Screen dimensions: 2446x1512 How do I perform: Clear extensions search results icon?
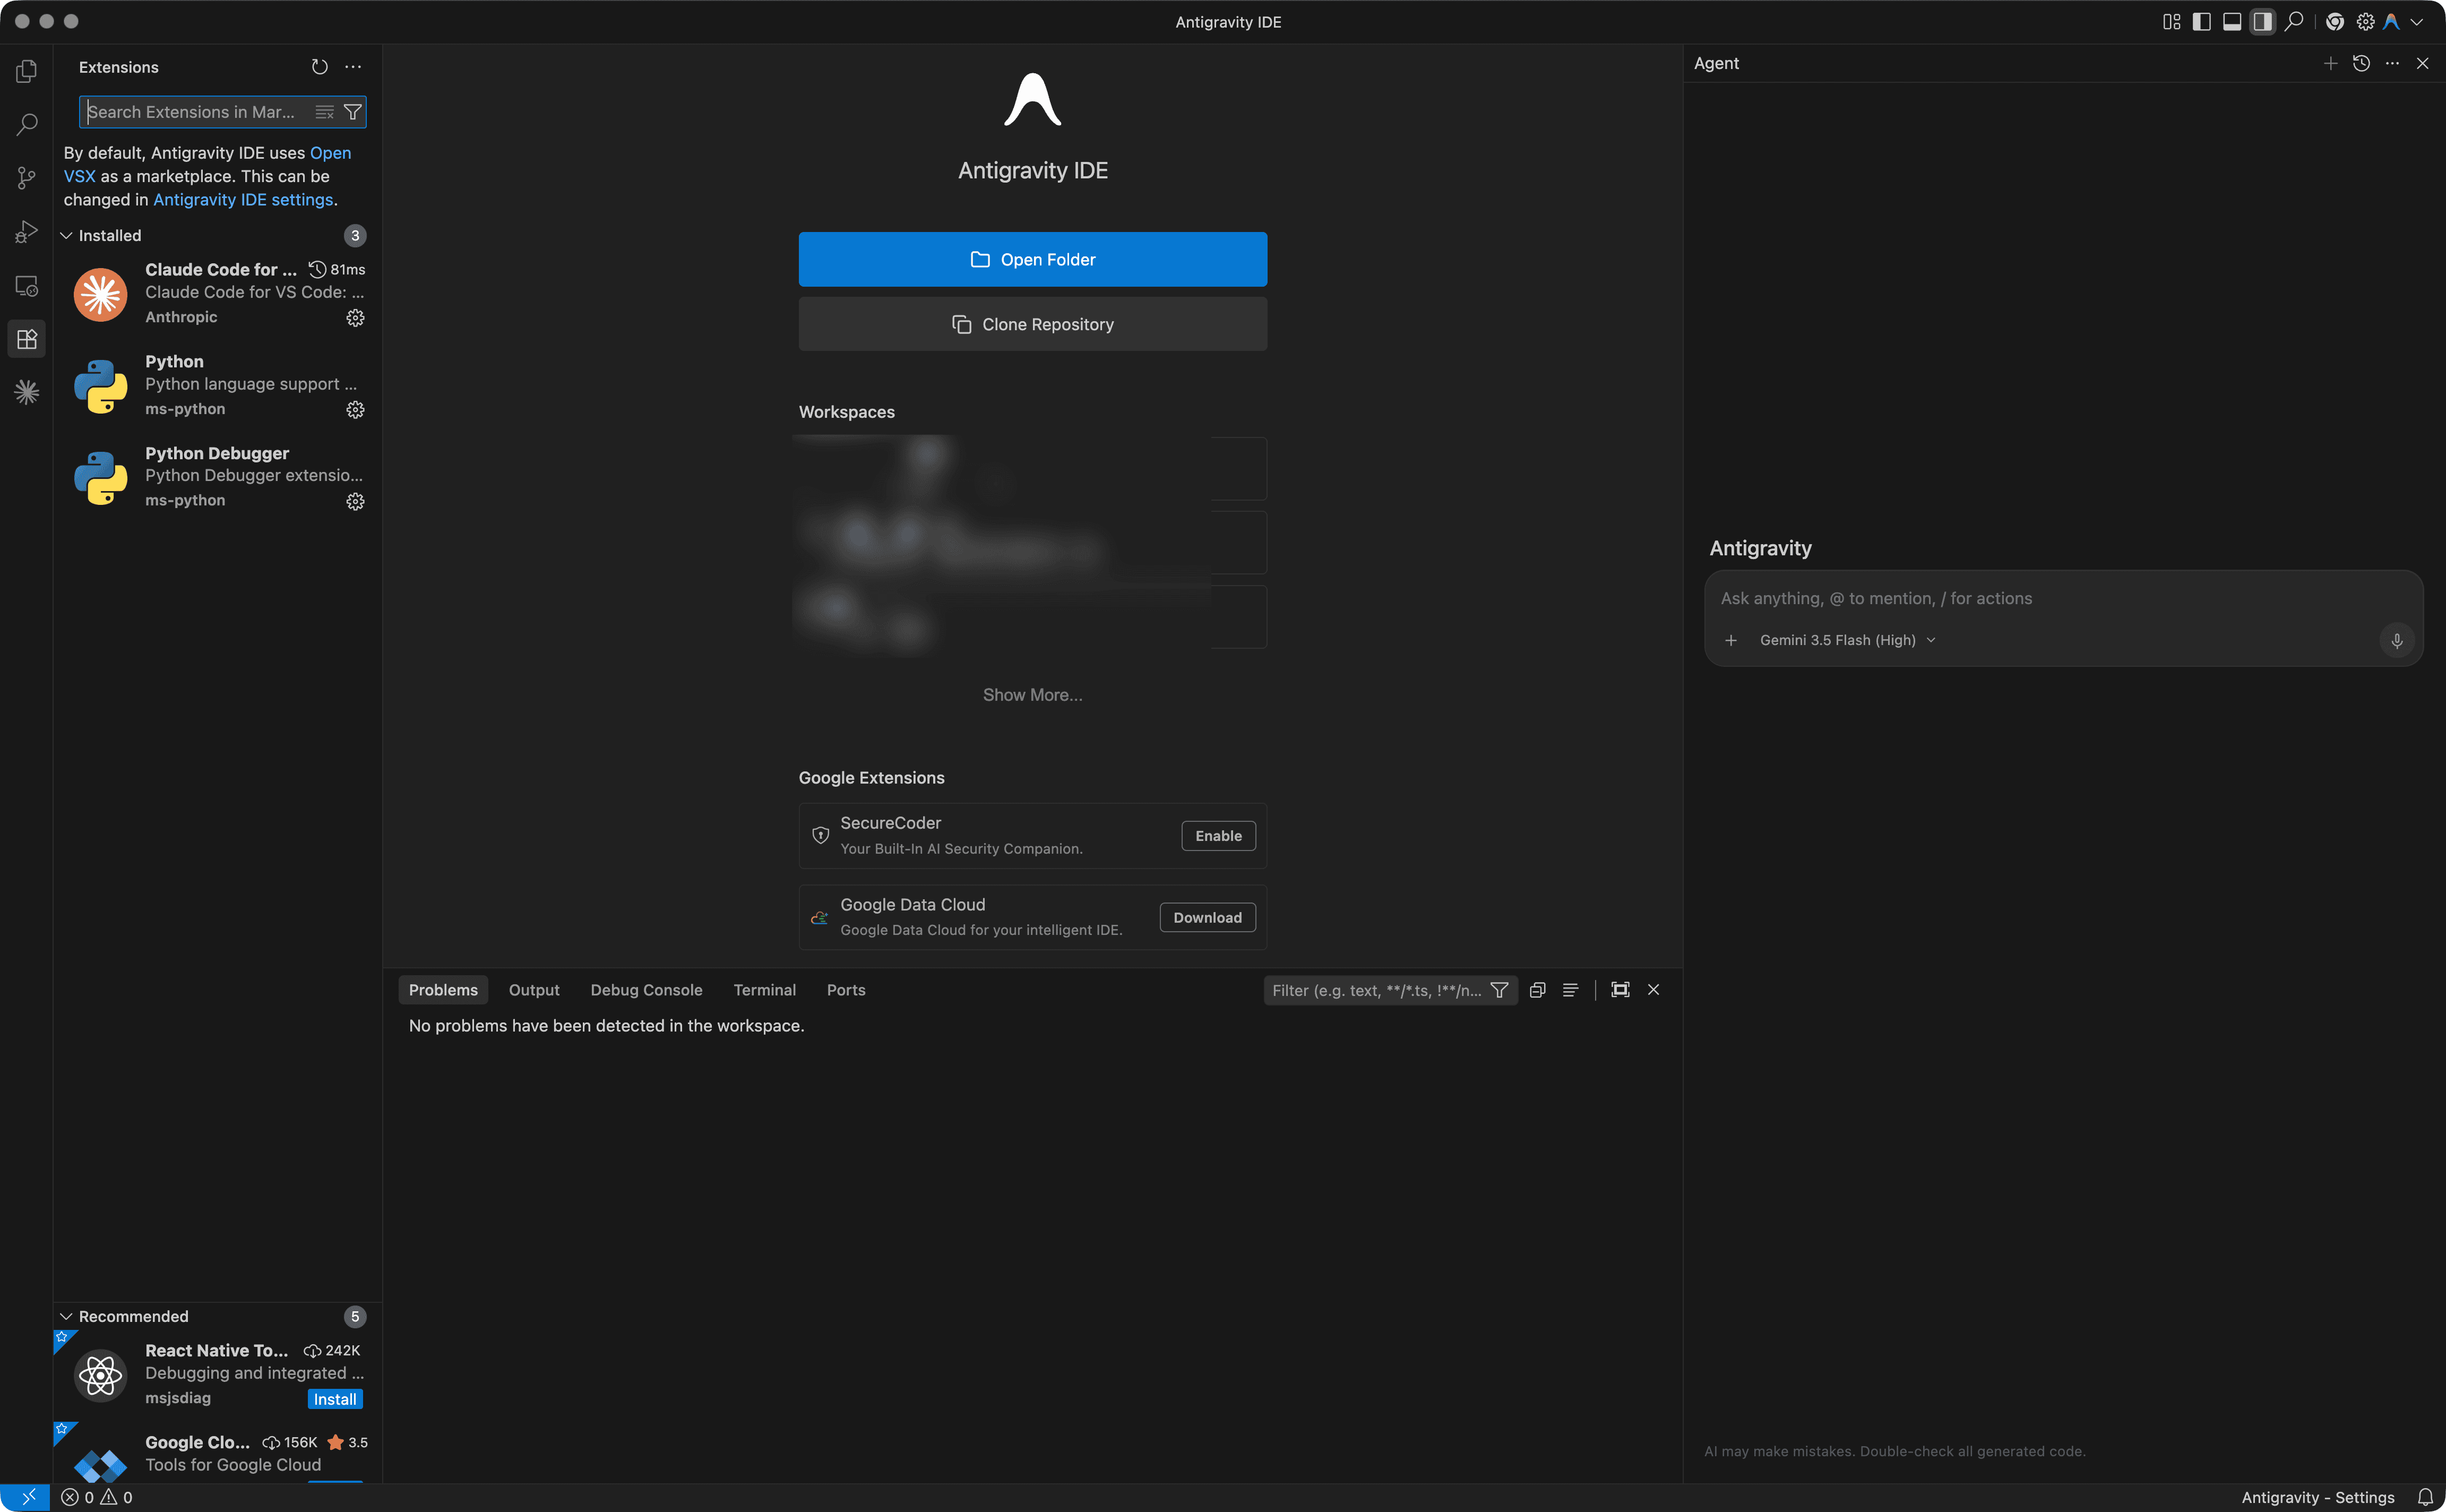click(325, 112)
